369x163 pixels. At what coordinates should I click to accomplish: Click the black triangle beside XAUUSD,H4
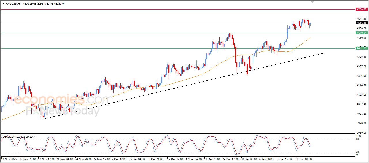pyautogui.click(x=3, y=3)
